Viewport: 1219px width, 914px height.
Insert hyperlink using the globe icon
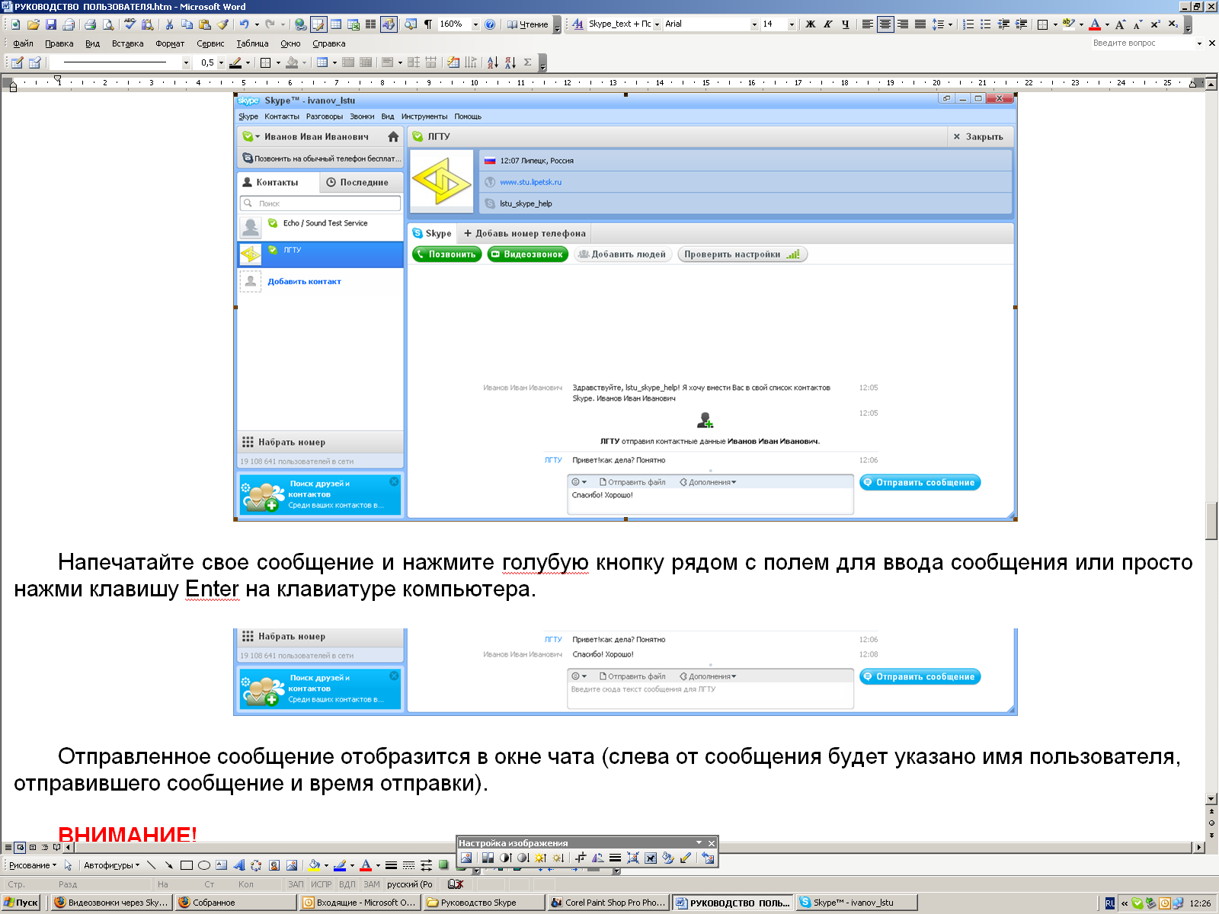coord(301,24)
